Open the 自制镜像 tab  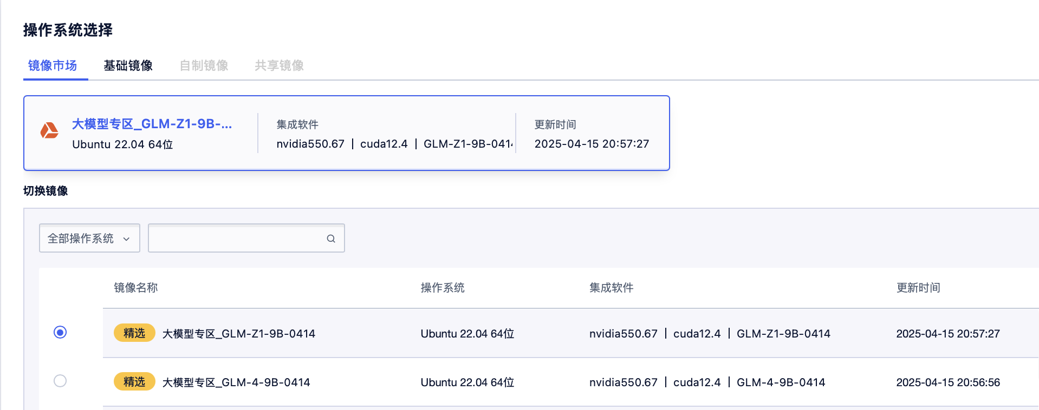click(204, 65)
